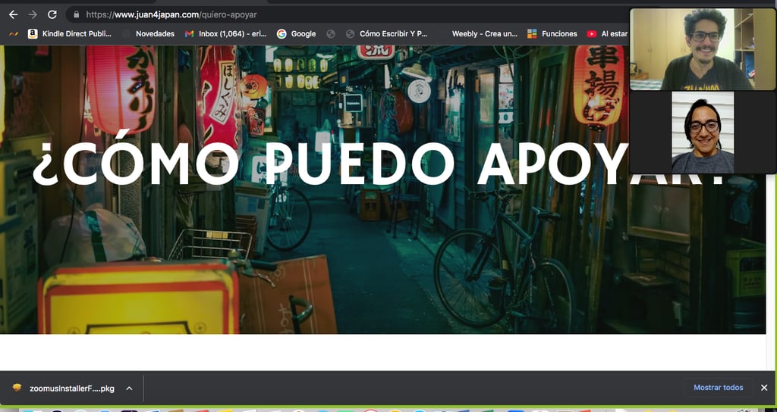View site info via the padlock icon
The width and height of the screenshot is (777, 412).
[77, 15]
